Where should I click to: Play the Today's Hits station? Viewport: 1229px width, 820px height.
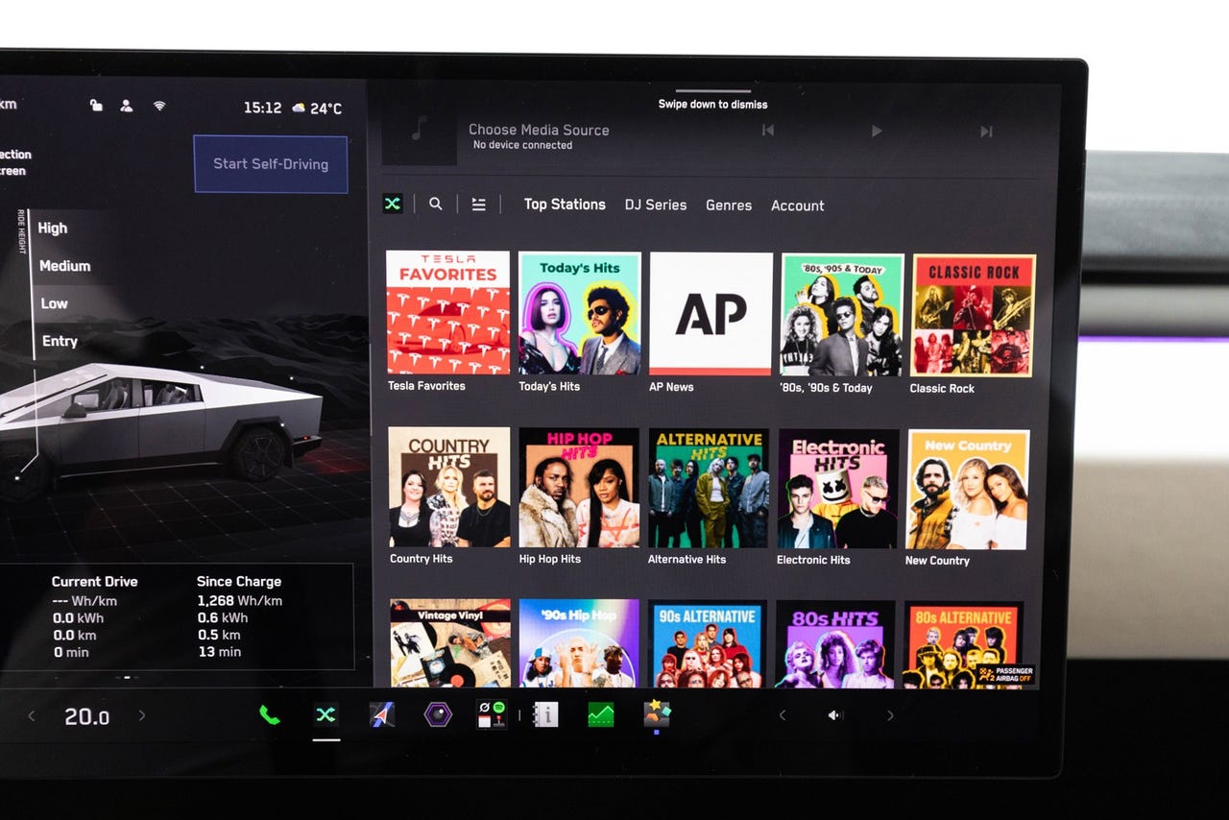pos(580,313)
